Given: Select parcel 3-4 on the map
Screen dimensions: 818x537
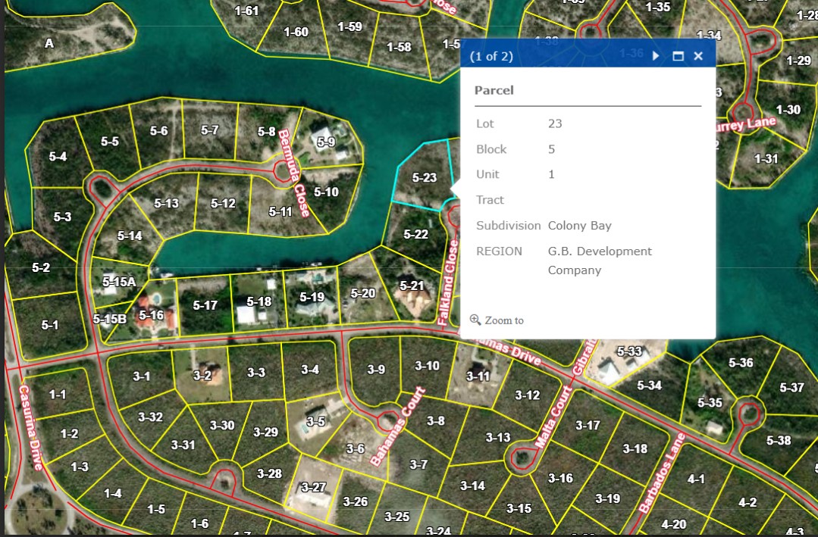Looking at the screenshot, I should (310, 370).
